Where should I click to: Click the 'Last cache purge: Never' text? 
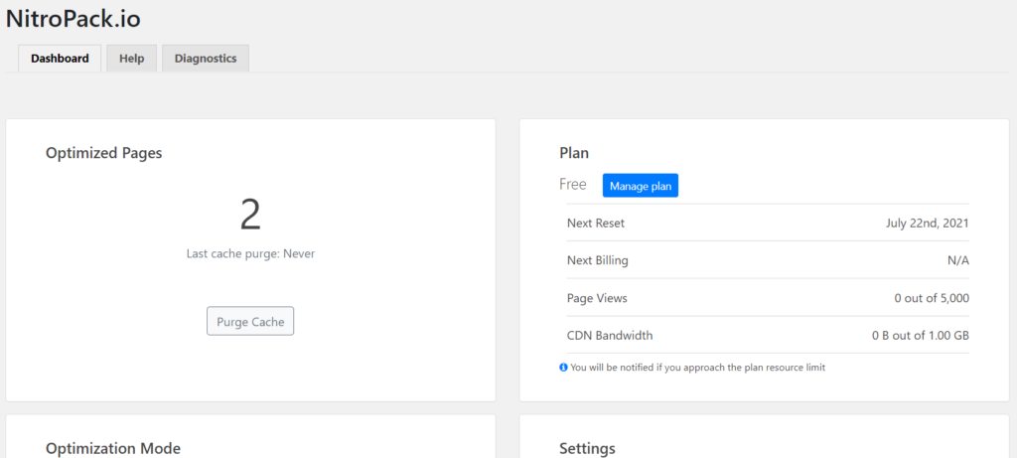[x=250, y=254]
